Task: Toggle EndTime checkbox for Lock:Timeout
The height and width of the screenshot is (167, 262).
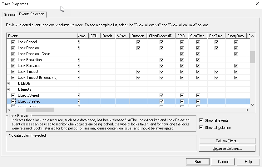Action: click(216, 72)
